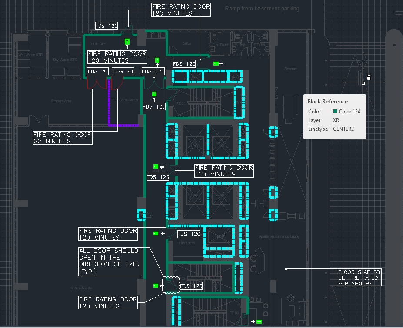Screen dimensions: 403x328
Task: Select the FDS 120 tag above Fire Lobby
Action: (190, 234)
